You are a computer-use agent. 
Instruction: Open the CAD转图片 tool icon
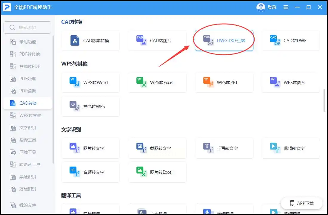click(141, 40)
